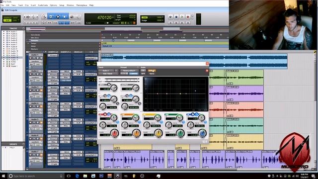The width and height of the screenshot is (318, 179).
Task: Open the Audio 1 track view selector dropdown
Action: click(36, 61)
